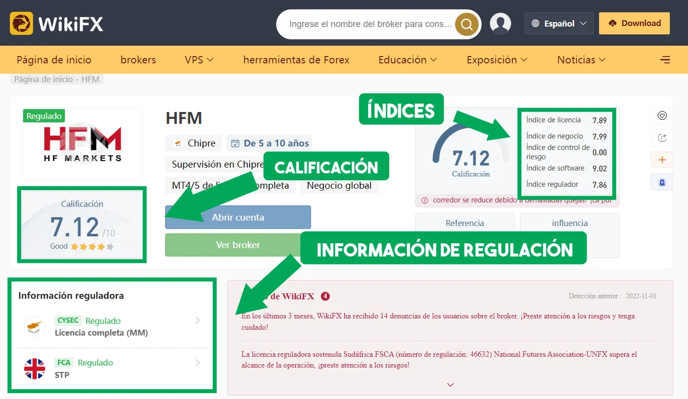Click the HF Markets broker logo
Image resolution: width=688 pixels, height=399 pixels.
click(82, 144)
